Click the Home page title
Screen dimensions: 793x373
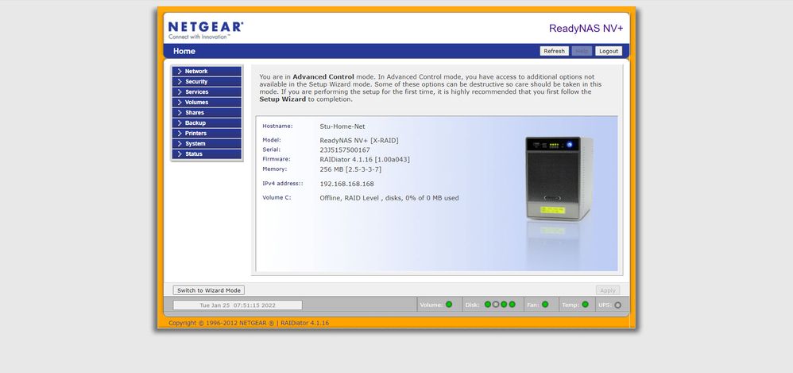tap(184, 51)
